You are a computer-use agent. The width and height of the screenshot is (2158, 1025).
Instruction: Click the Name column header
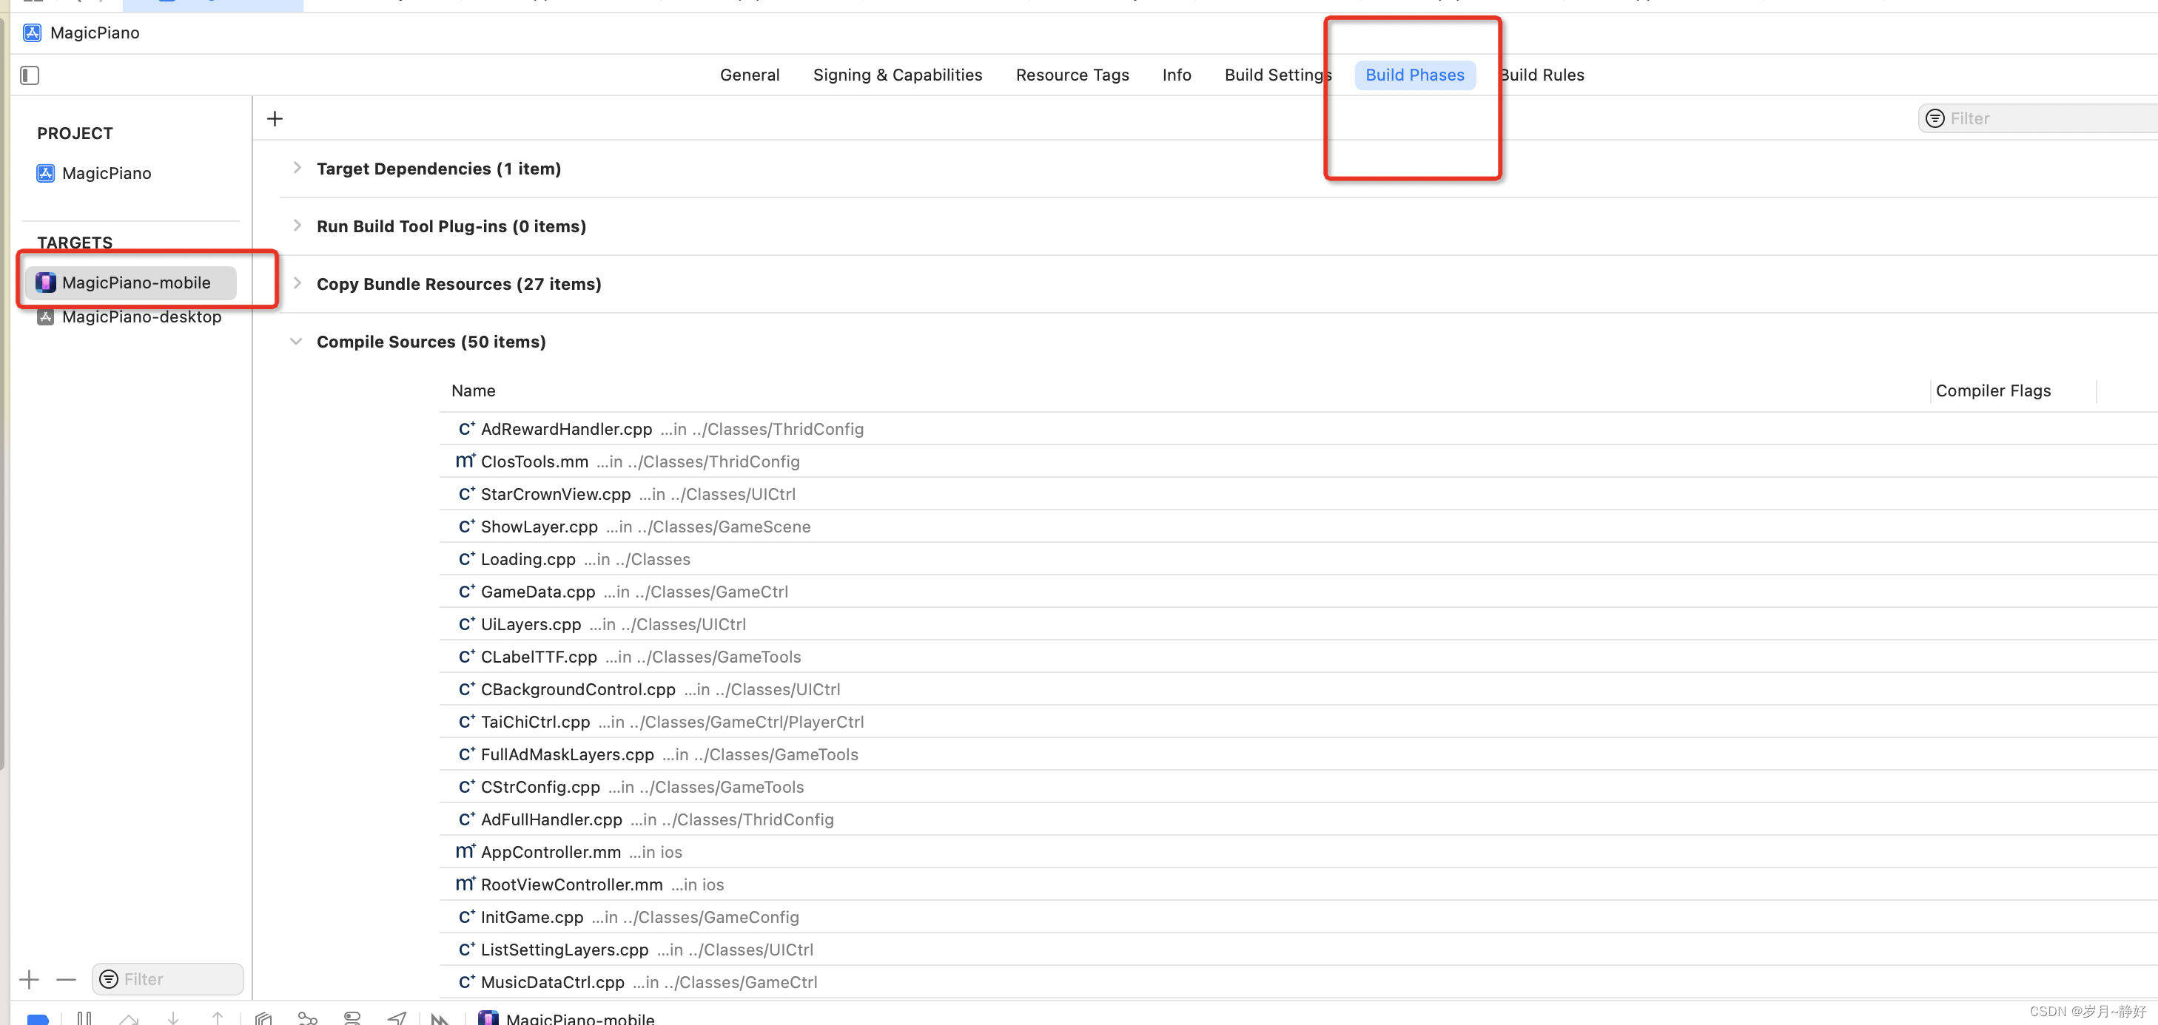[474, 391]
